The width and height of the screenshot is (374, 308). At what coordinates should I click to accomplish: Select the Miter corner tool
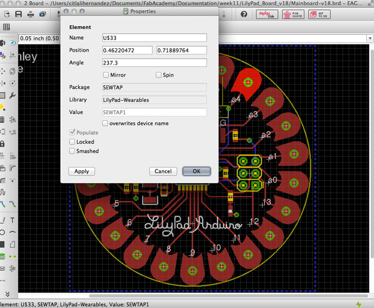[x=12, y=168]
